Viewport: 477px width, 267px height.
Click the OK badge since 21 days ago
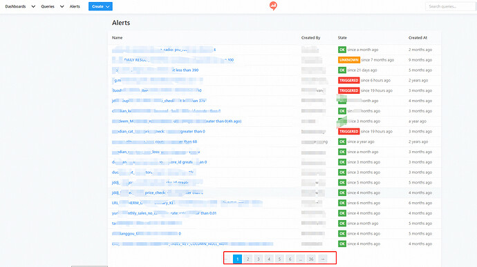pyautogui.click(x=342, y=70)
